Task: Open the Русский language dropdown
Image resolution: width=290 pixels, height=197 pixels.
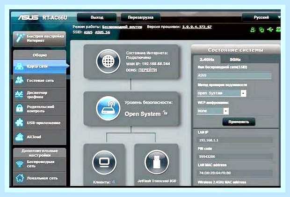Action: (x=261, y=17)
